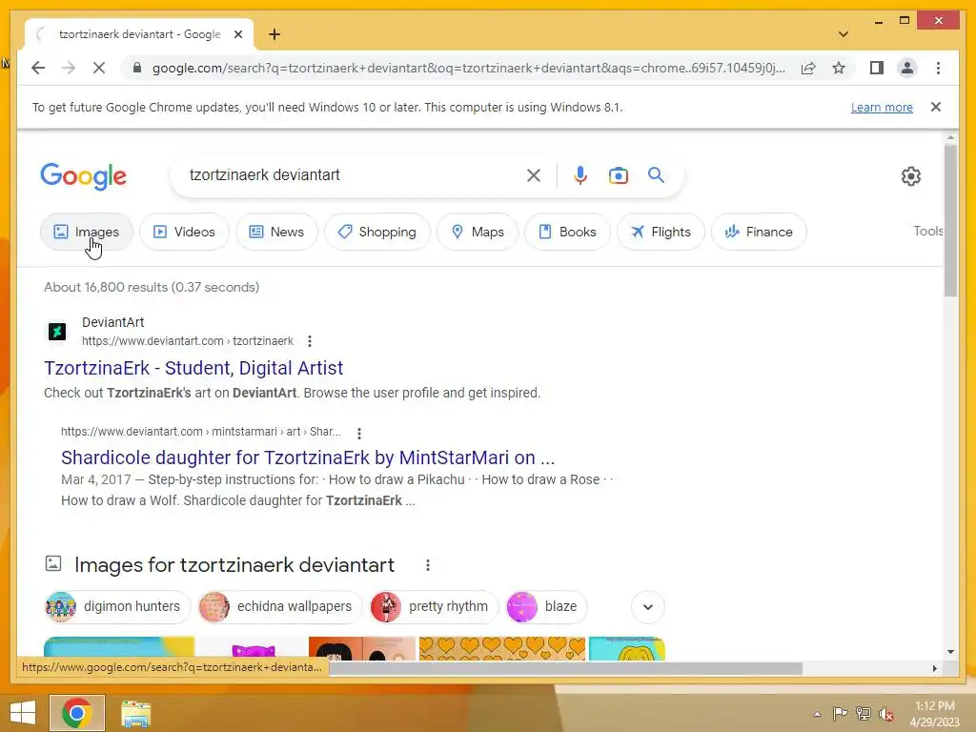Screen dimensions: 976x732
Task: Open the share this page icon
Action: (808, 68)
